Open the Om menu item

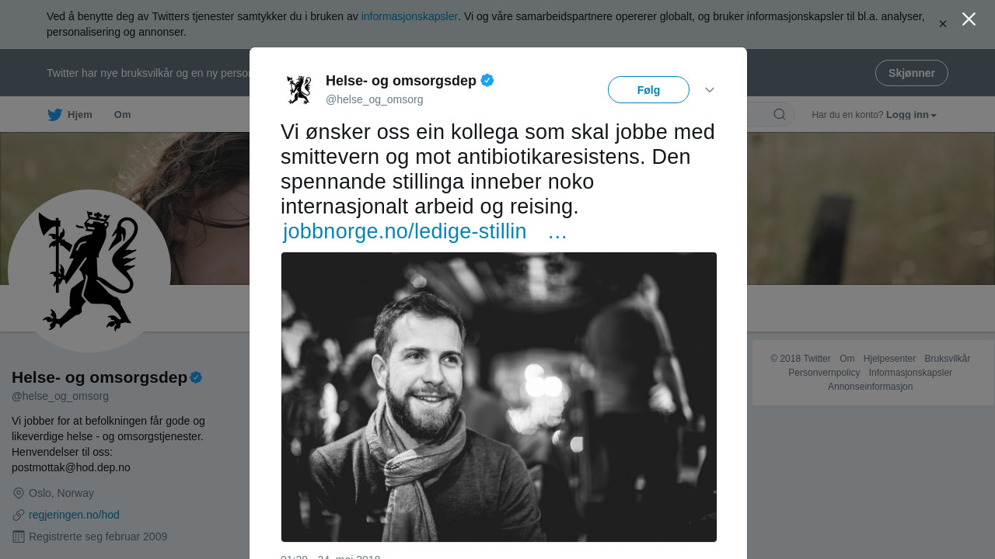pyautogui.click(x=122, y=115)
